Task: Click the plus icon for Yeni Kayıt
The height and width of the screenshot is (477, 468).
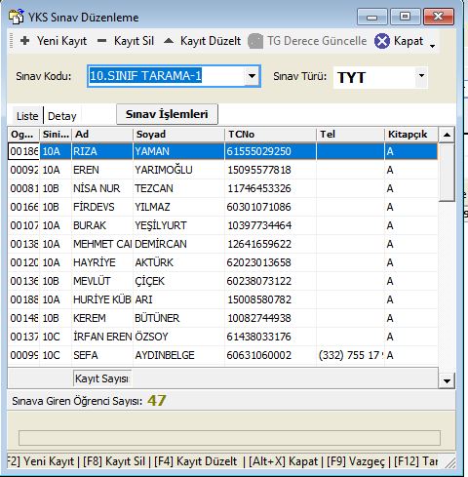Action: point(25,41)
